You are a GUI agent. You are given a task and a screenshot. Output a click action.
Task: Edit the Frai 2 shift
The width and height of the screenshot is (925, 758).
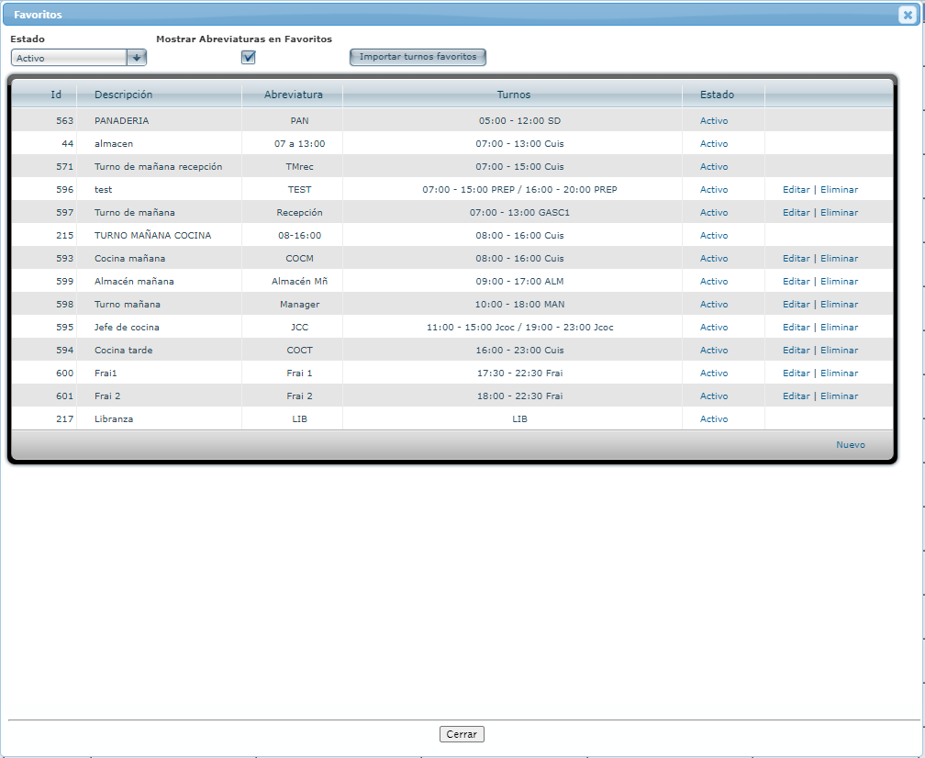796,396
